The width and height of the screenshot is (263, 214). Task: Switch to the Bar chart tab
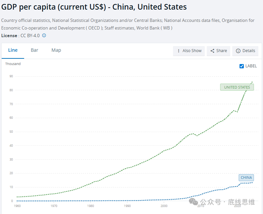pyautogui.click(x=34, y=50)
